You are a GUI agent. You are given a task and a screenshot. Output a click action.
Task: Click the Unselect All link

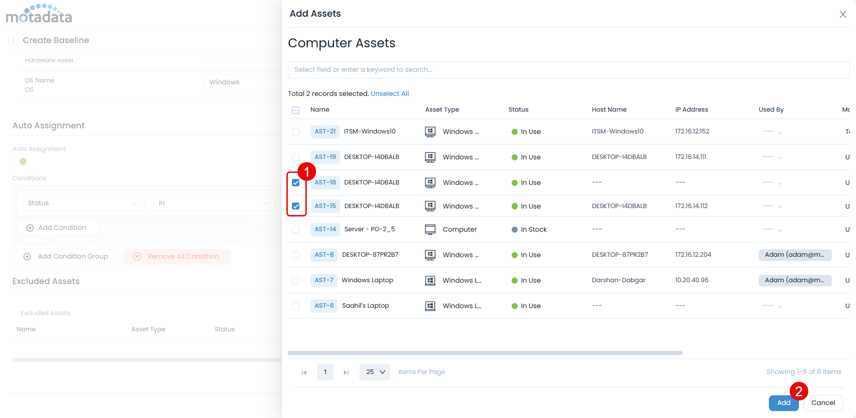390,93
